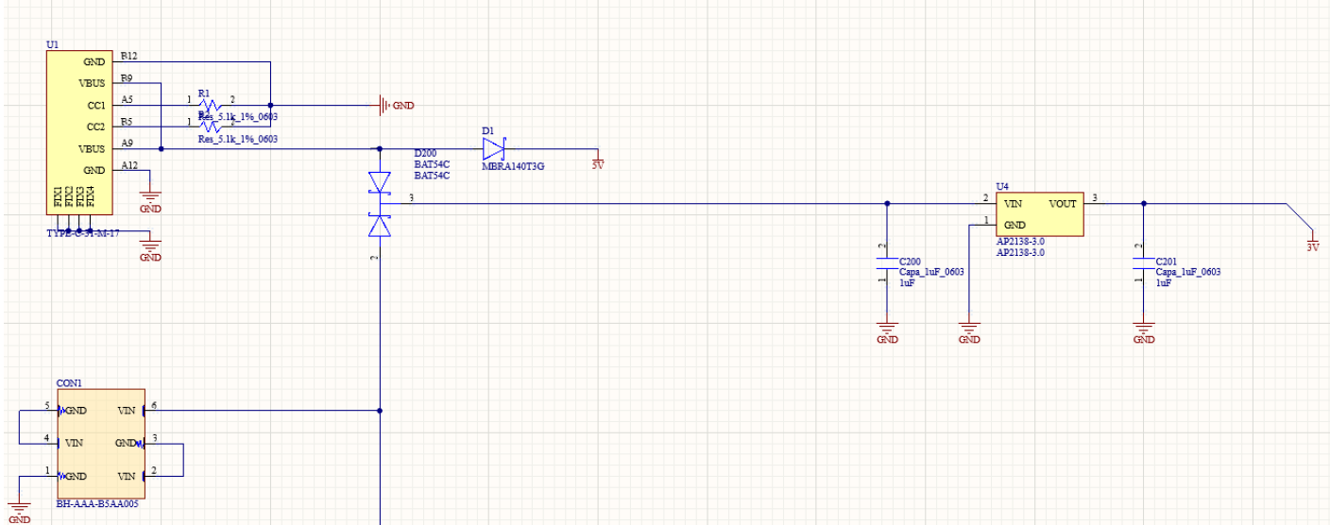This screenshot has height=525, width=1330.
Task: Click the CON1 battery holder component
Action: [100, 443]
